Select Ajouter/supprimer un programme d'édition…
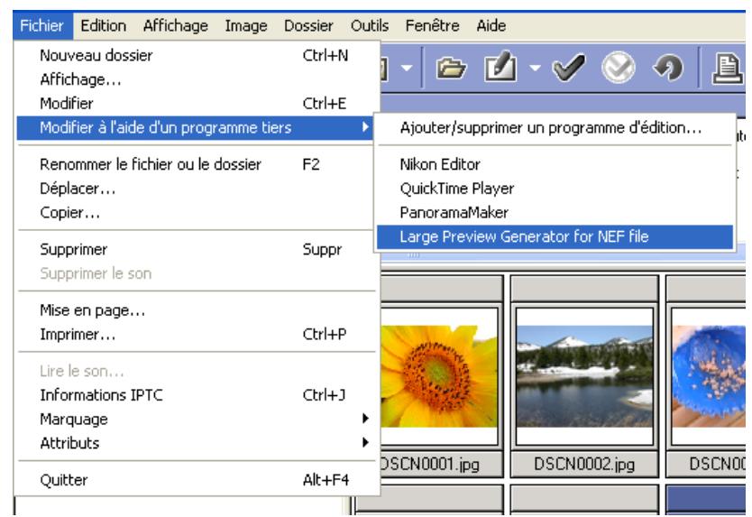This screenshot has height=517, width=752. click(x=555, y=128)
